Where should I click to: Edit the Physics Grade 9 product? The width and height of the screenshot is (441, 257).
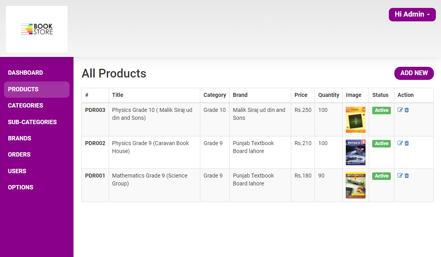400,144
